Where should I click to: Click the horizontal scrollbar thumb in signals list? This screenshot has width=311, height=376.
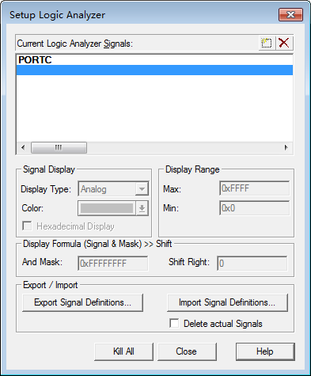59,147
